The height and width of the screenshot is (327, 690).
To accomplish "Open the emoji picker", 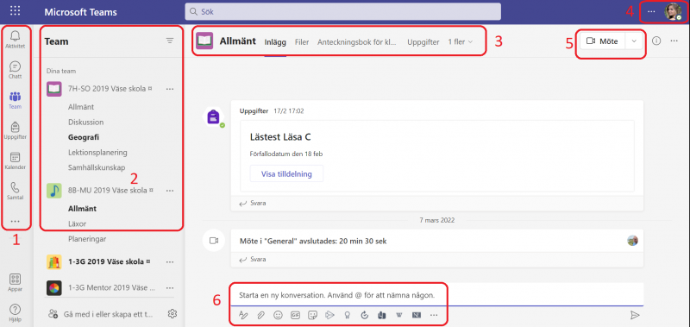I will tap(278, 315).
